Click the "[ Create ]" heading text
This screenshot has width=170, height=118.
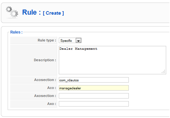(x=53, y=13)
